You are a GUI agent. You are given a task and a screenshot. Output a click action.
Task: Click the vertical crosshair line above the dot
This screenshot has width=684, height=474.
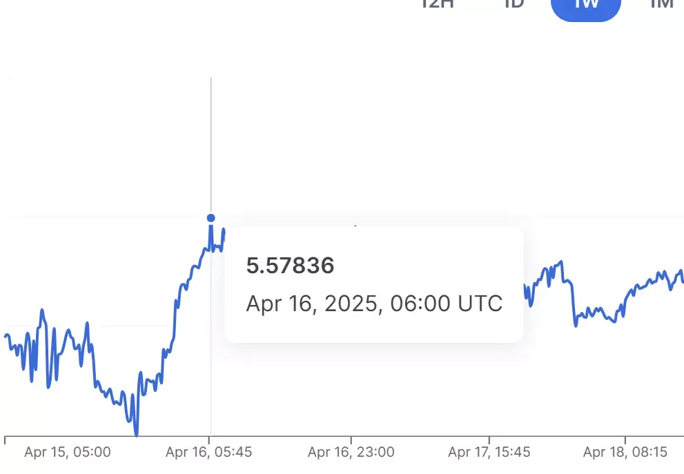211,145
